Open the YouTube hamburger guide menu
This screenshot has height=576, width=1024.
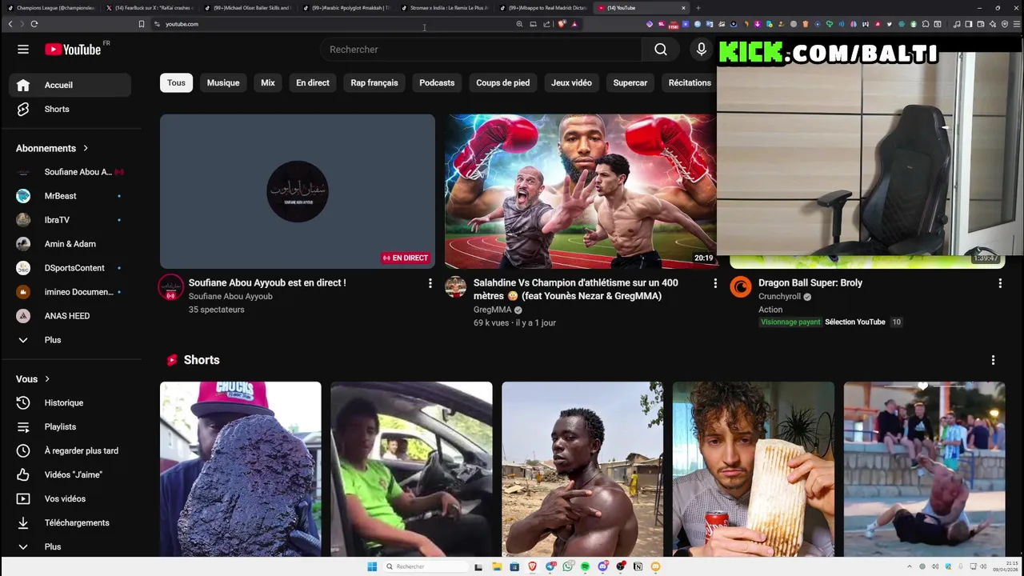click(23, 50)
